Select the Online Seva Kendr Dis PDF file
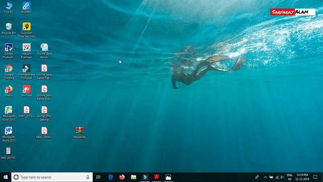Screen dimensions: 323x182 point(44,93)
